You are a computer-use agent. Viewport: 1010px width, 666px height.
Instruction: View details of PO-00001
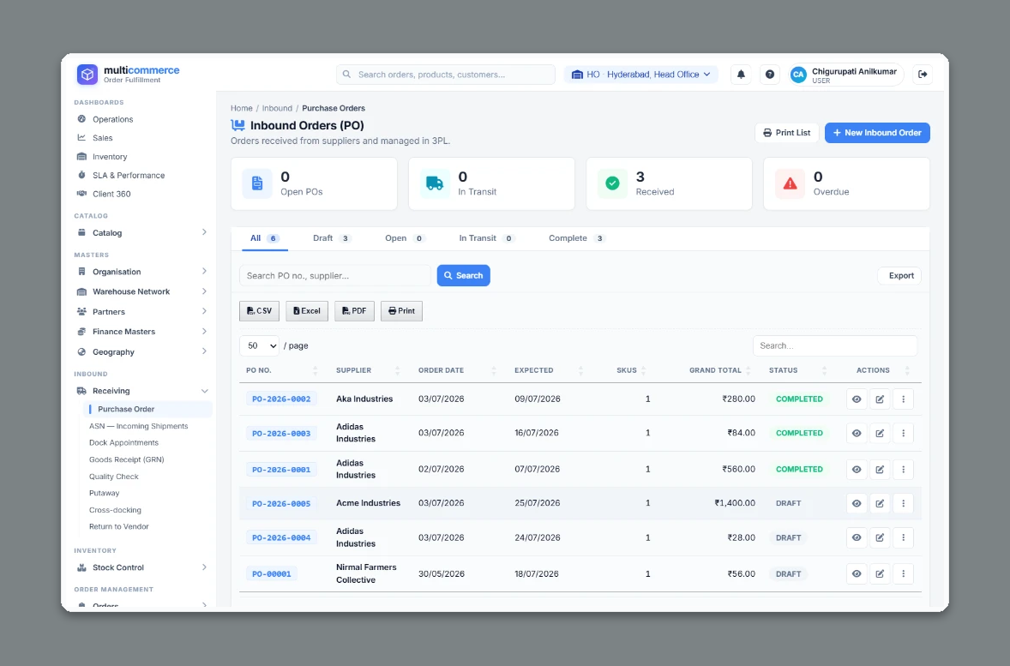click(x=857, y=574)
